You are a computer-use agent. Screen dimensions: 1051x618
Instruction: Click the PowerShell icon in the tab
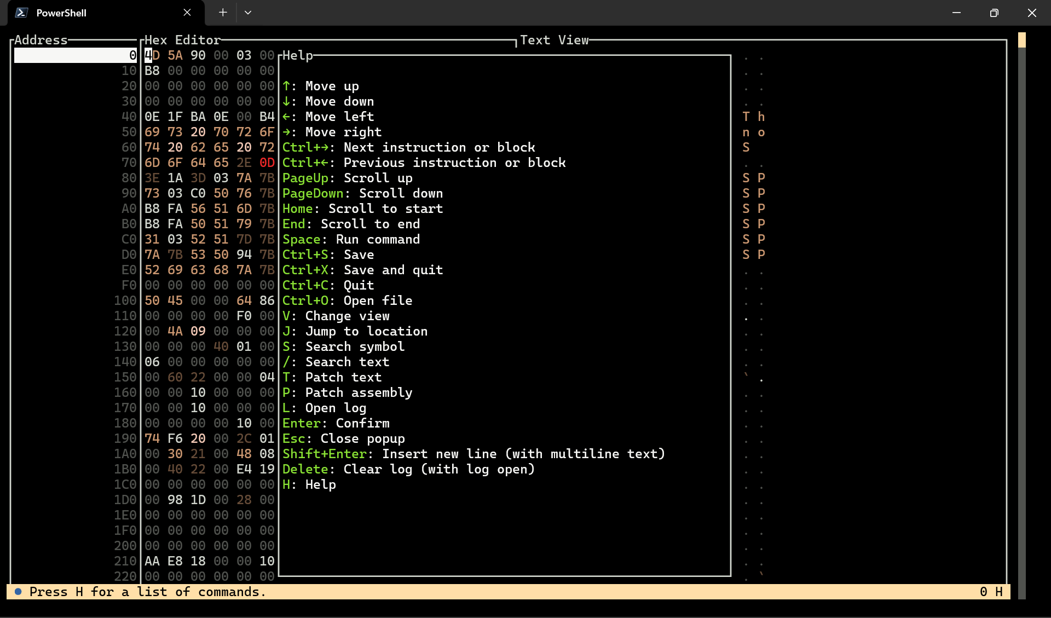point(21,13)
